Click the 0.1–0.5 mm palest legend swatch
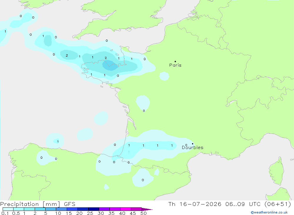The width and height of the screenshot is (294, 215). (8, 209)
